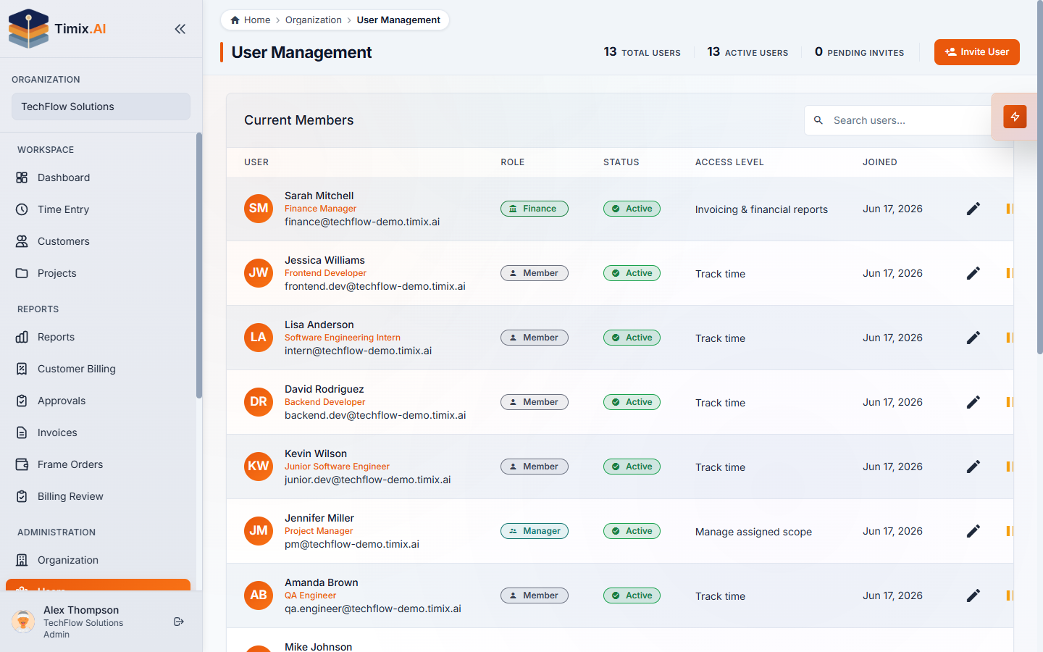
Task: Sort by ACCESS LEVEL column header
Action: [729, 162]
